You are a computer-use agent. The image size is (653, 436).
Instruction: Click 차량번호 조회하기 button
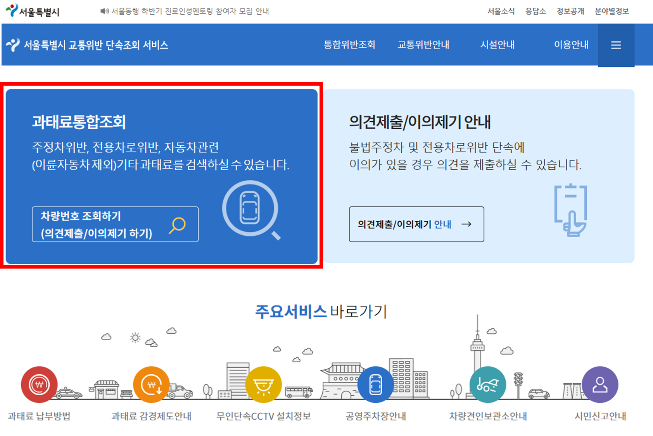[115, 224]
